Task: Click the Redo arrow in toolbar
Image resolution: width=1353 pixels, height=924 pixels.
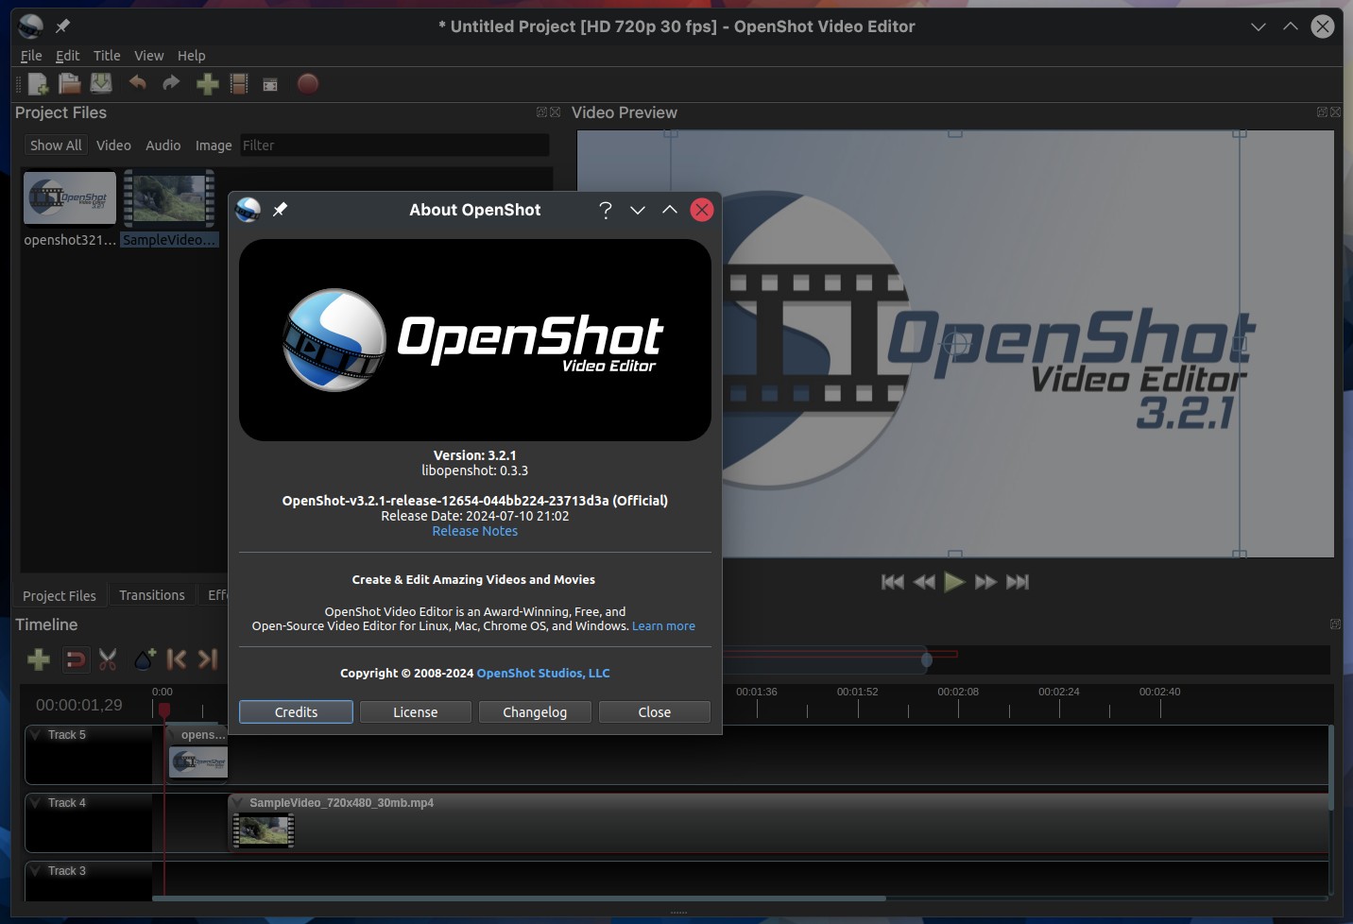Action: point(171,83)
